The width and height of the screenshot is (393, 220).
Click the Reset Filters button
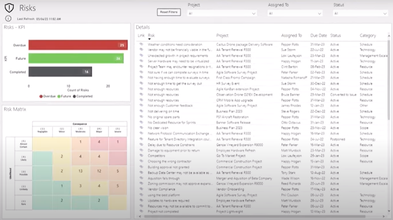pos(169,12)
